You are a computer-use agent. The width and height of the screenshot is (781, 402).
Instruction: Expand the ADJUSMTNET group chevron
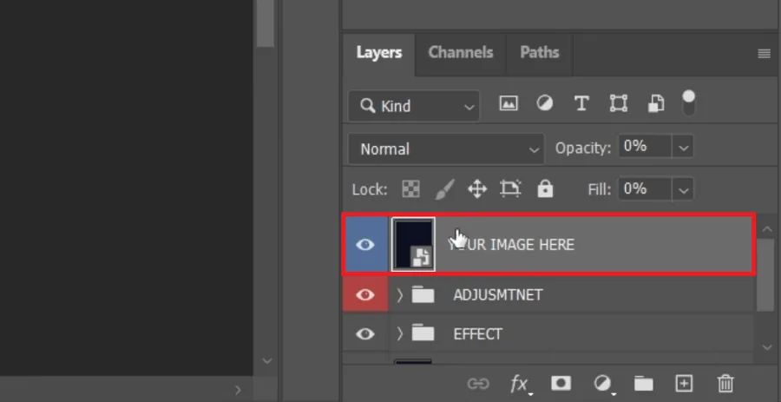399,295
